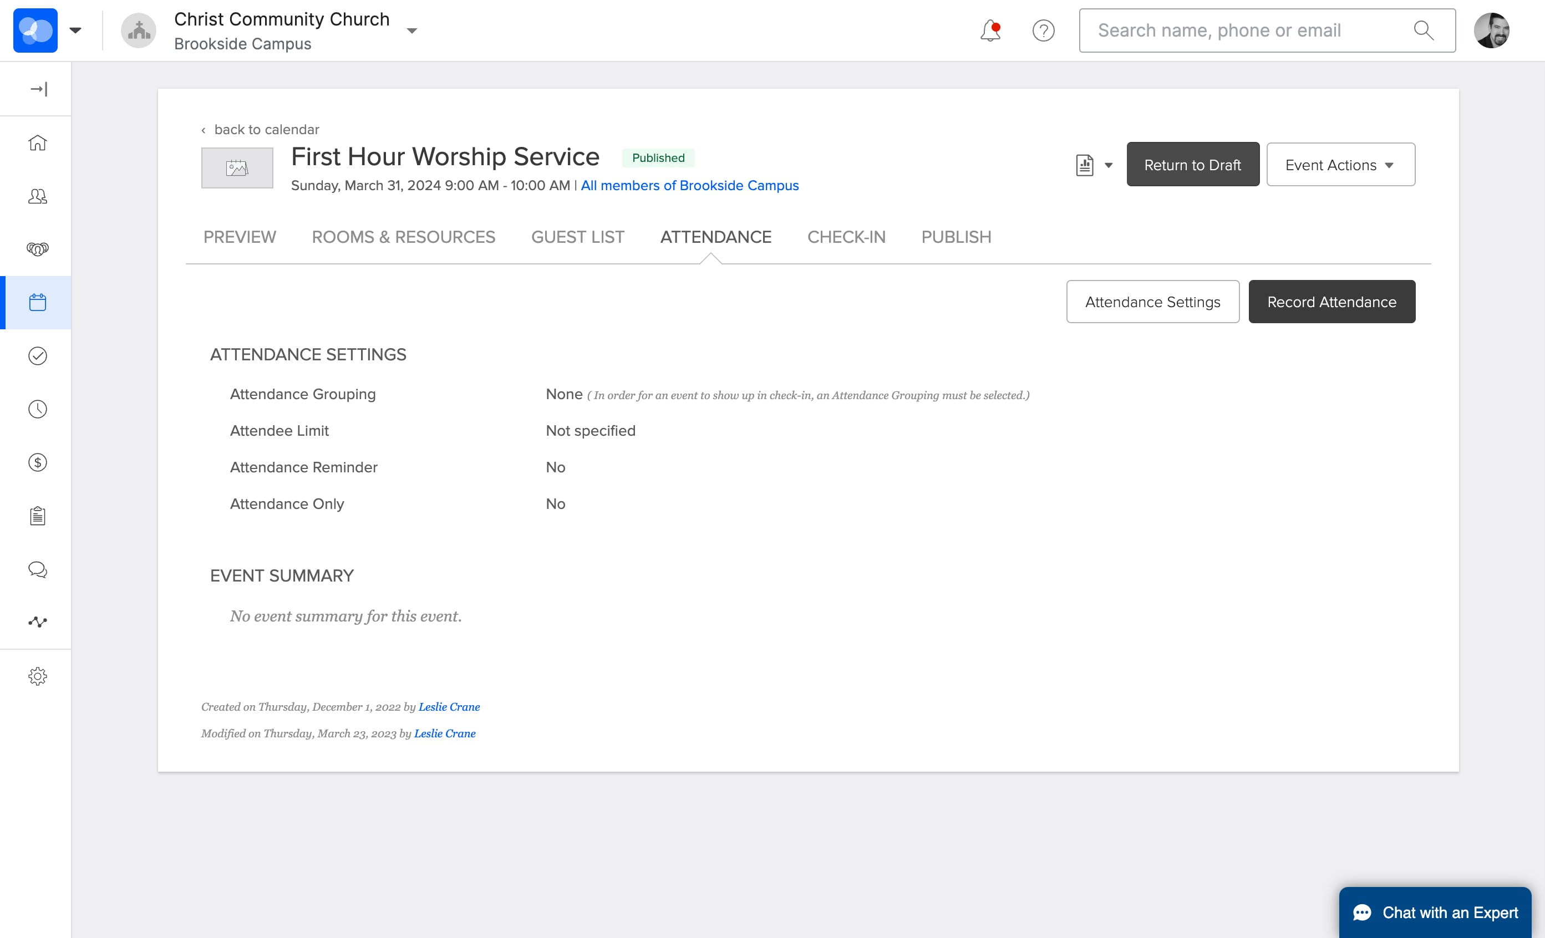Image resolution: width=1545 pixels, height=938 pixels.
Task: Open the Giving dollar icon in sidebar
Action: point(38,462)
